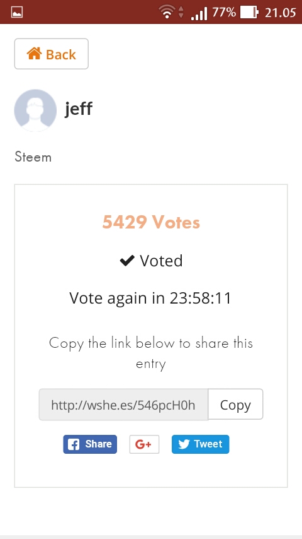The width and height of the screenshot is (302, 539).
Task: Share entry via Google Plus icon
Action: (x=144, y=444)
